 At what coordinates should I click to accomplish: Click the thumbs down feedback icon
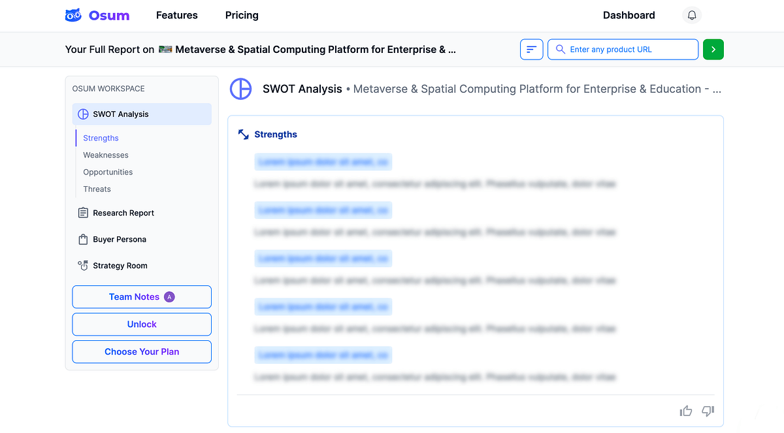(708, 411)
